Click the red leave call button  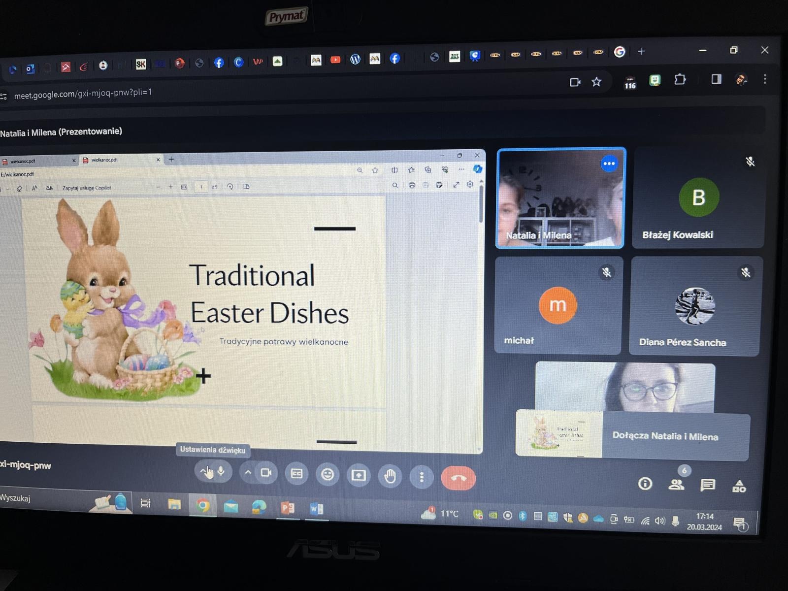458,478
